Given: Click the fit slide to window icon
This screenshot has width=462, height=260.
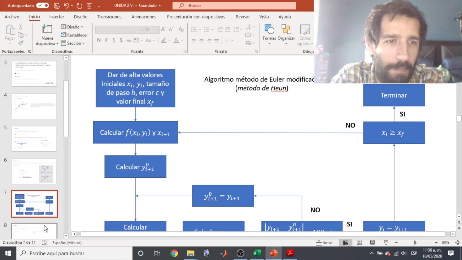Looking at the screenshot, I should tap(457, 243).
